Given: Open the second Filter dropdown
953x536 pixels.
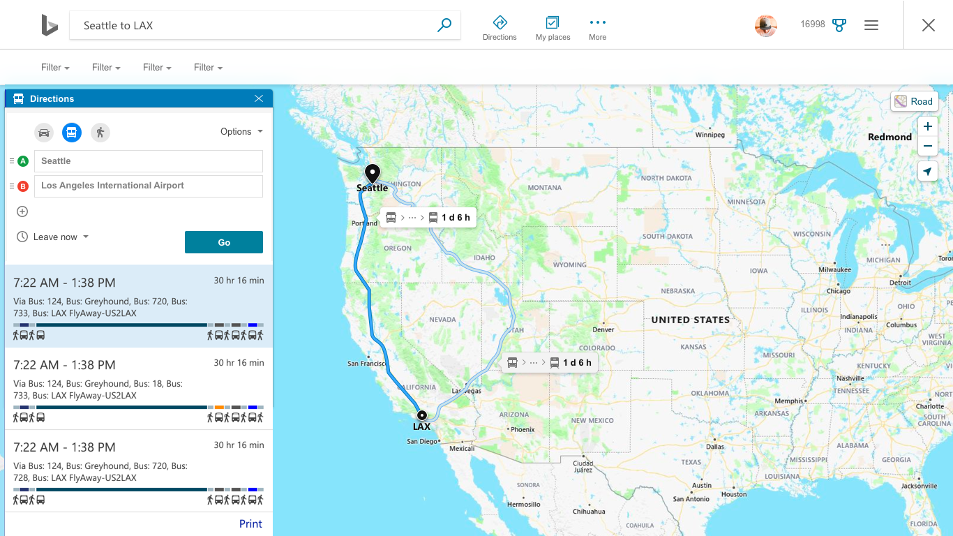Looking at the screenshot, I should coord(106,68).
